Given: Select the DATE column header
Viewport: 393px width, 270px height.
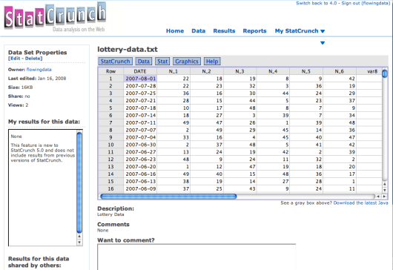Looking at the screenshot, I should click(x=140, y=71).
